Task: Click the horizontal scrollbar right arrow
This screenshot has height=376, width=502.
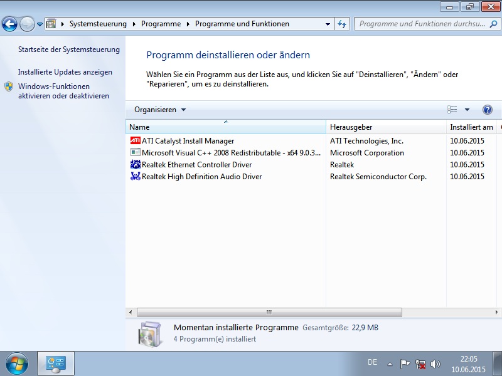Action: pos(496,312)
